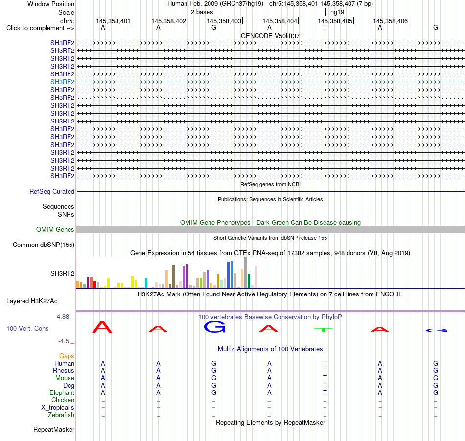
Task: Click the 'Click to complement -->' label
Action: [40, 28]
